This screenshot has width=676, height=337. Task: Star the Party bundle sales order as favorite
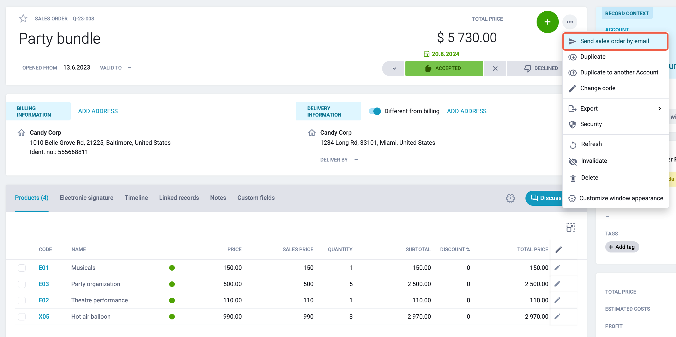point(23,18)
